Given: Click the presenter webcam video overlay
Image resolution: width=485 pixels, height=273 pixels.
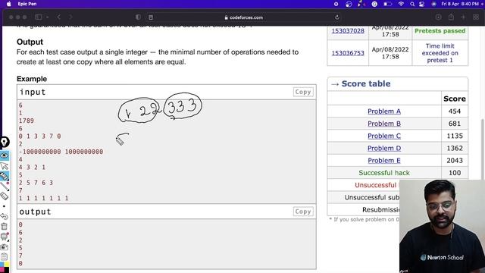Looking at the screenshot, I should click(442, 226).
